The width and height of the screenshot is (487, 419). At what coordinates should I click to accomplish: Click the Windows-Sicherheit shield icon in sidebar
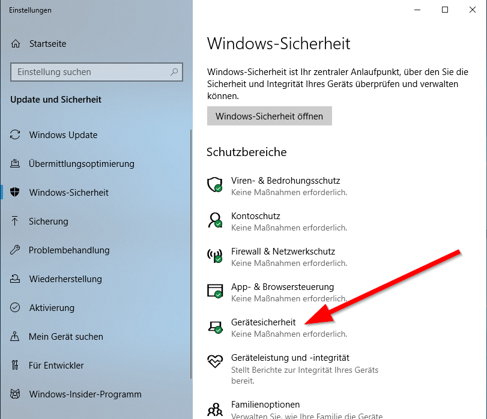pyautogui.click(x=14, y=192)
